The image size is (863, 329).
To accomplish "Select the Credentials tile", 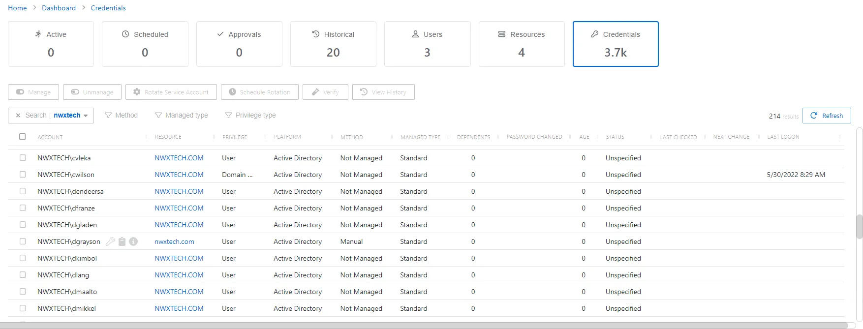I will pyautogui.click(x=616, y=44).
